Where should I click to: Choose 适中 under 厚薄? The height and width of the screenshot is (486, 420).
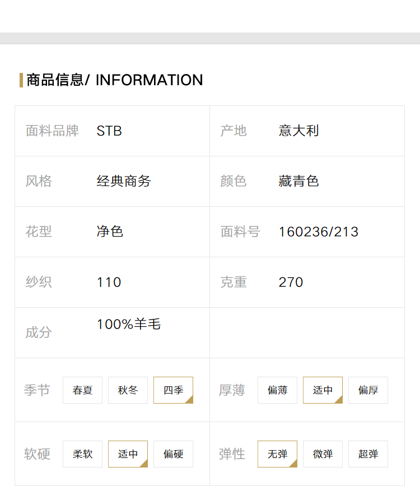(x=323, y=390)
